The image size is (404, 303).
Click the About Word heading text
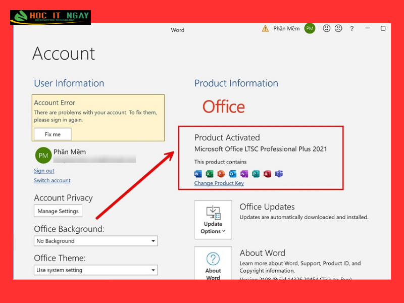262,253
